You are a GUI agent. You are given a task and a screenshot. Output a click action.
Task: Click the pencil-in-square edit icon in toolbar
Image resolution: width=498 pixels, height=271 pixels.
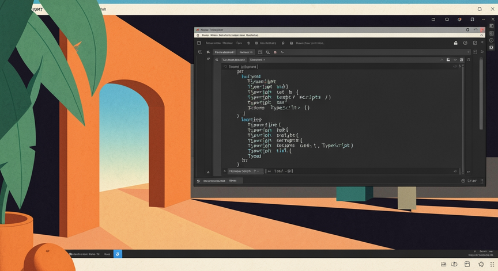pos(475,43)
